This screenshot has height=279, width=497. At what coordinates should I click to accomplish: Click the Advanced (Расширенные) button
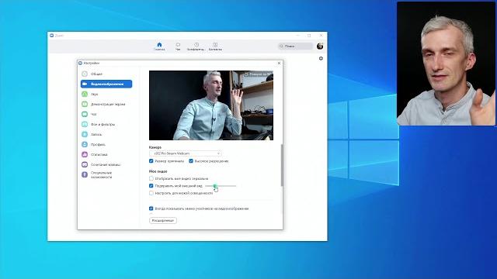coord(163,220)
